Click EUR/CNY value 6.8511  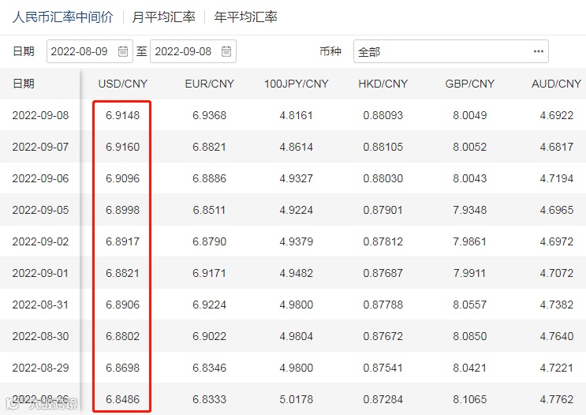[x=209, y=210]
